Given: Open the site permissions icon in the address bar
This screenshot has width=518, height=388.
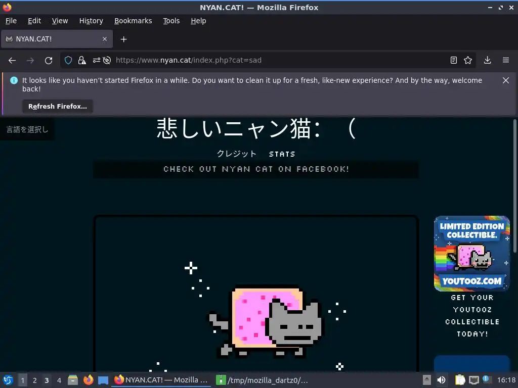Looking at the screenshot, I should (96, 61).
